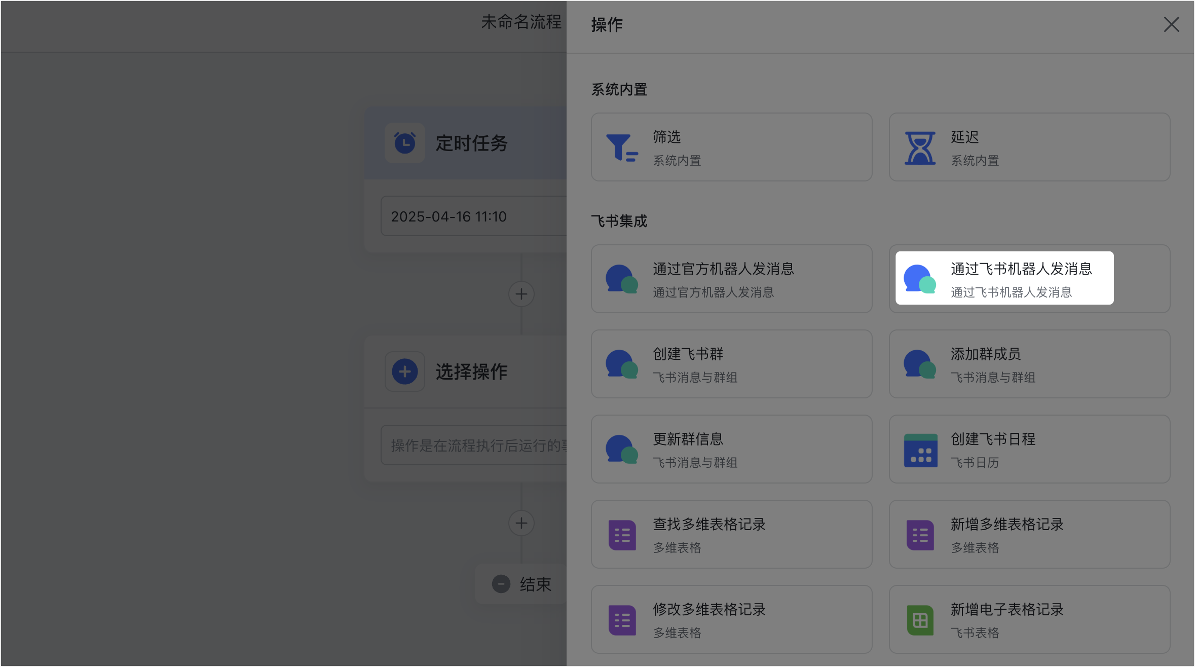Screen dimensions: 1195x667
Task: Select the 筛选 action title
Action: coord(666,137)
